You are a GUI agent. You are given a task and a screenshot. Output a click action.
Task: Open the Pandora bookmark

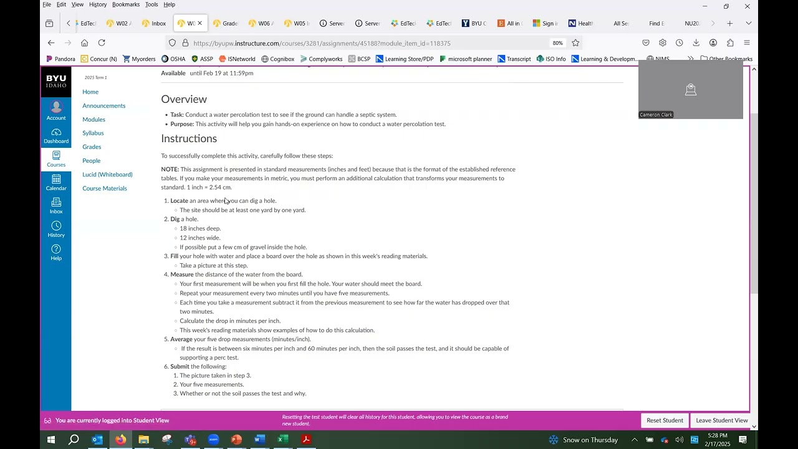60,59
